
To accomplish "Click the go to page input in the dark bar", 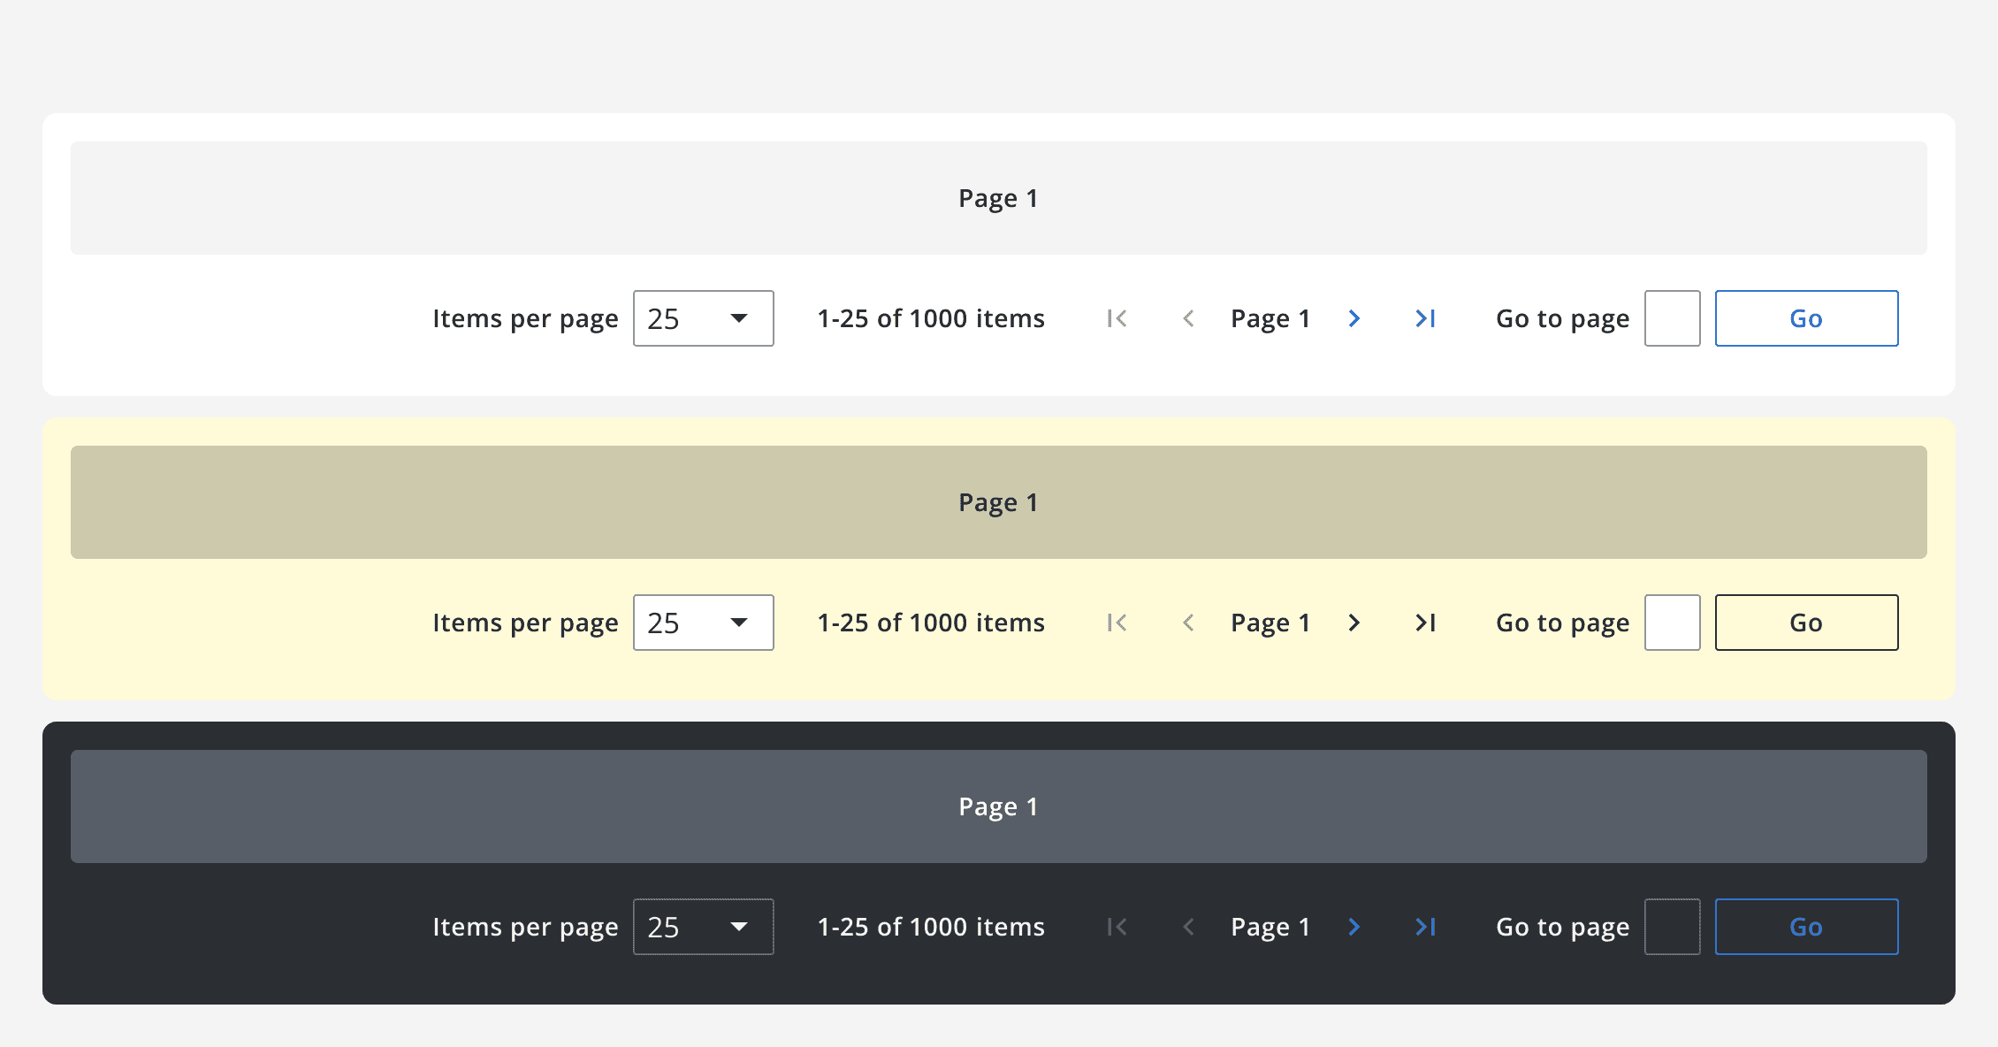I will coord(1671,927).
